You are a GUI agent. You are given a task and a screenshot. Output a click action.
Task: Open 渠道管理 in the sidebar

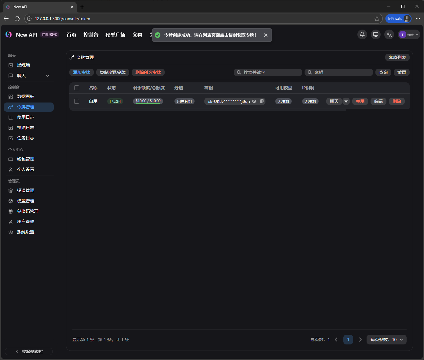(26, 190)
